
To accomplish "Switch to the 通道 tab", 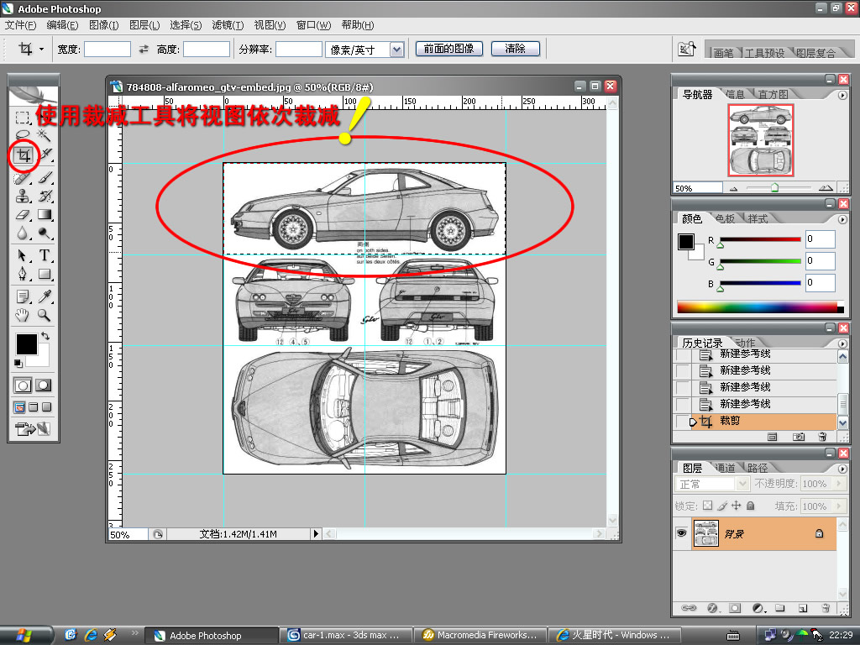I will [x=725, y=468].
